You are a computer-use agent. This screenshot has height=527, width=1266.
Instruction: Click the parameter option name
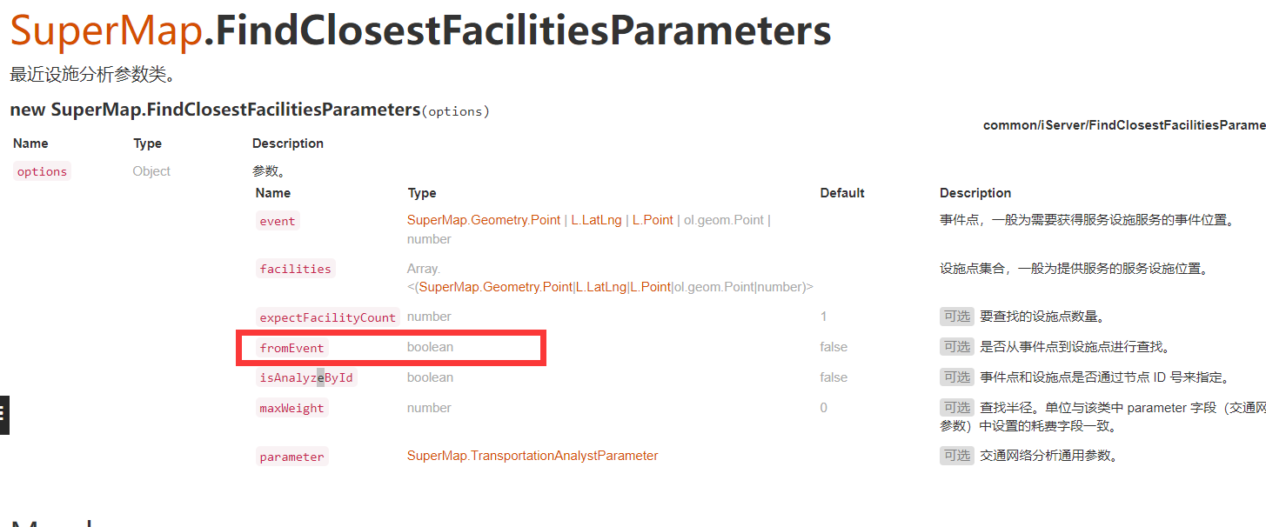click(291, 457)
